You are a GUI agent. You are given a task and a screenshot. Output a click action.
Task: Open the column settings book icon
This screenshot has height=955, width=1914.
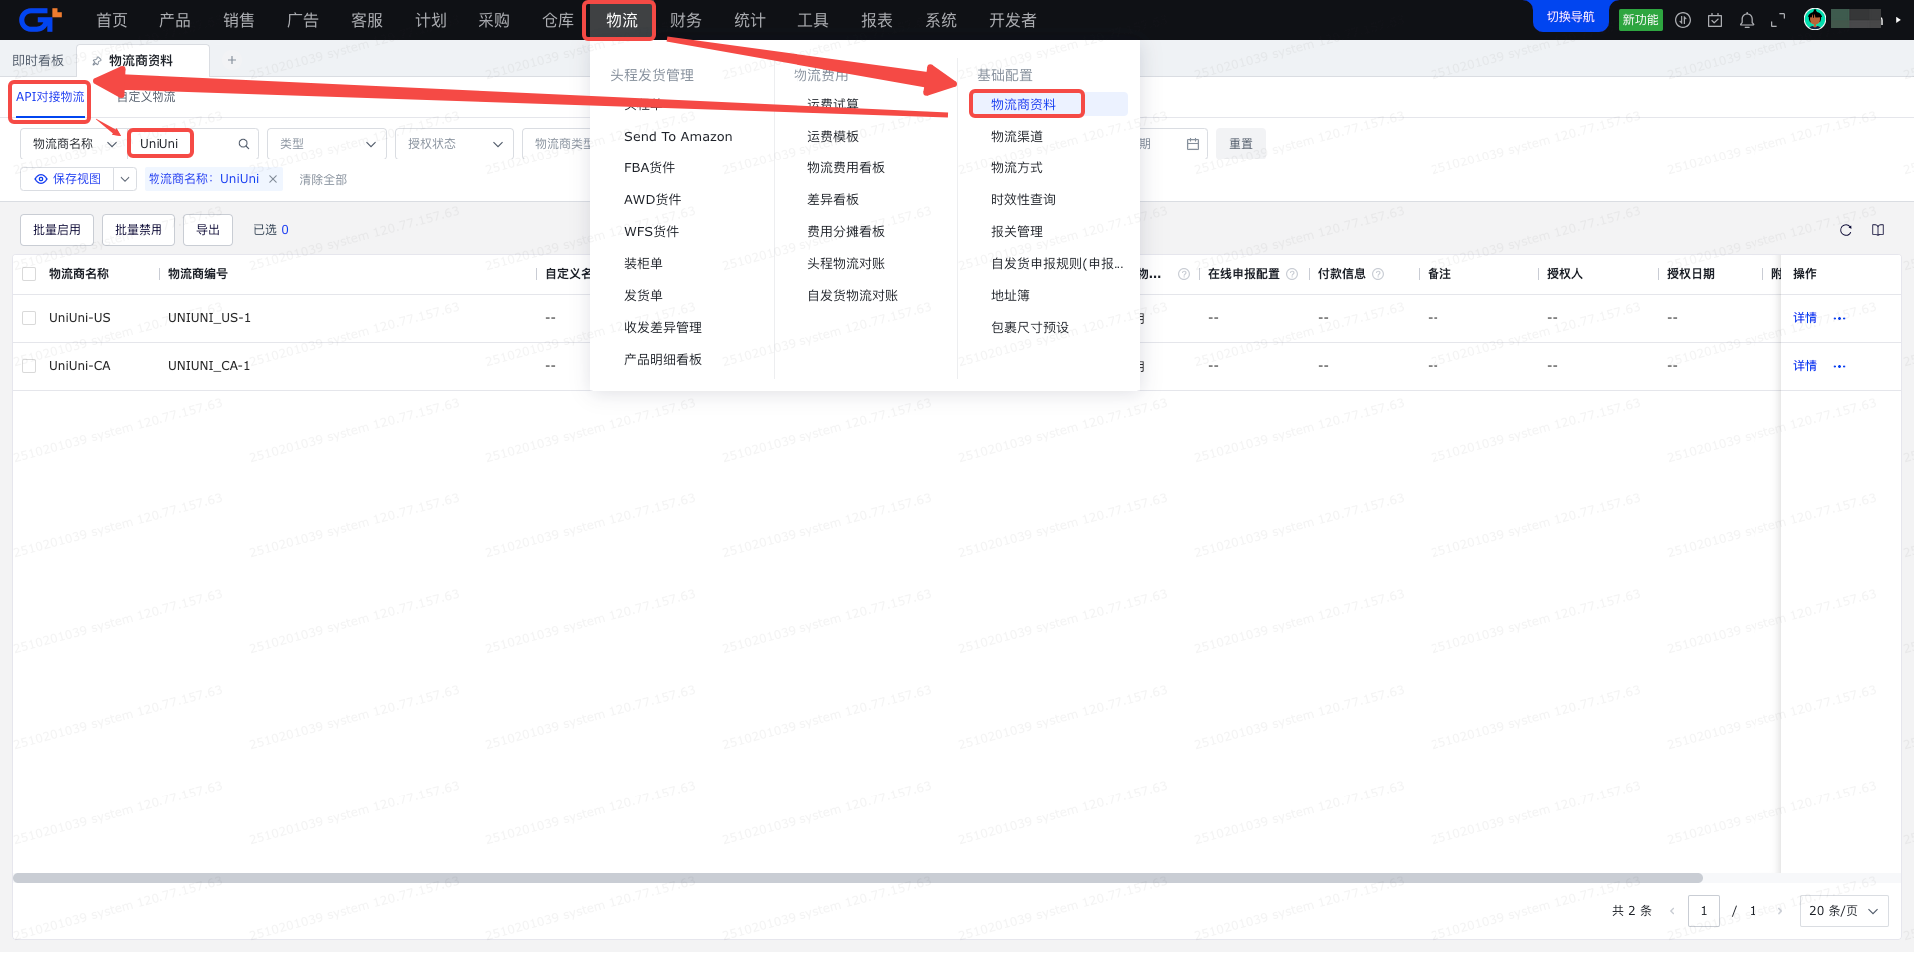pyautogui.click(x=1878, y=230)
